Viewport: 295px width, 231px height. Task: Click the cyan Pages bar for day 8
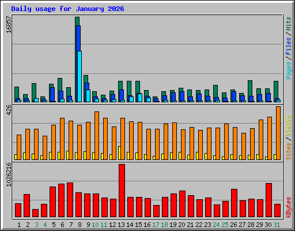click(80, 76)
